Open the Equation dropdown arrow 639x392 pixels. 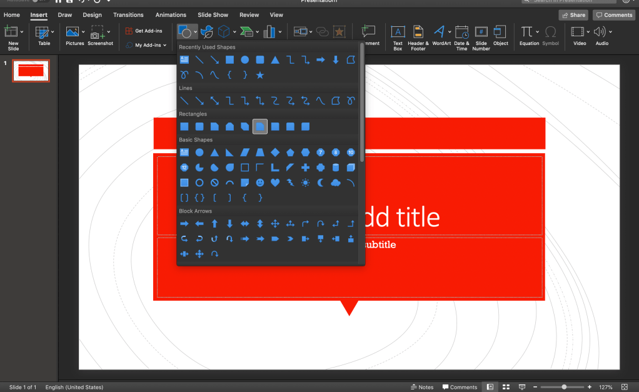point(537,31)
